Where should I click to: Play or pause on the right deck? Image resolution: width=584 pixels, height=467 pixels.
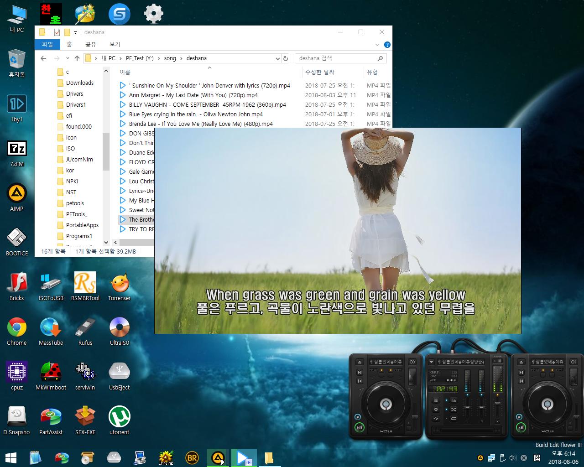point(521,427)
